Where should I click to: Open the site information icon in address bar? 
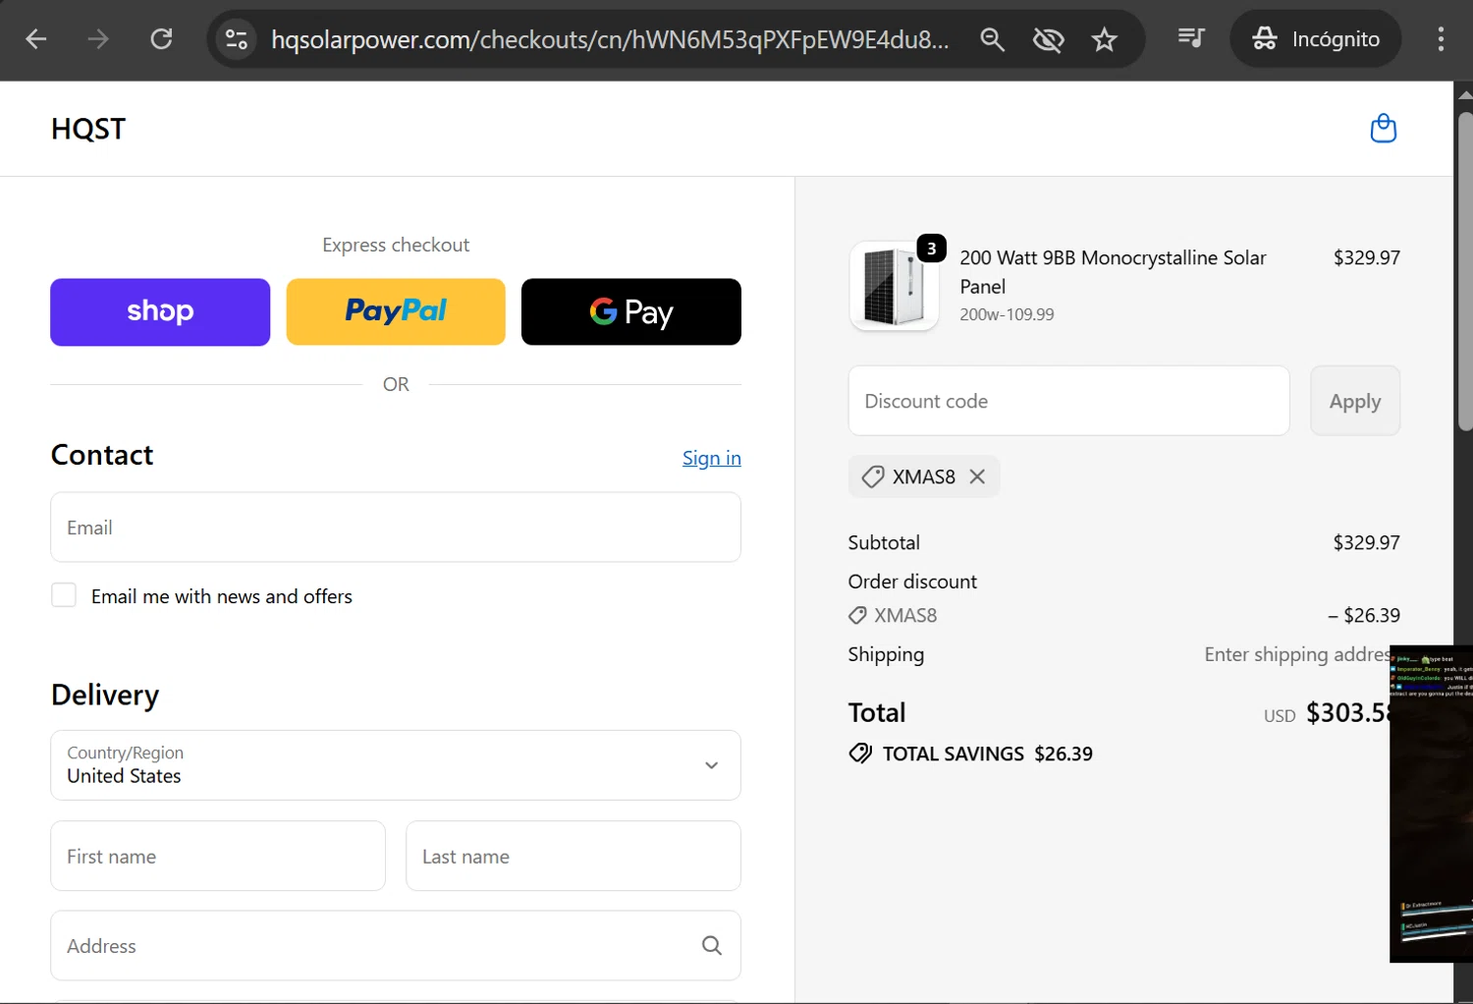pos(237,39)
